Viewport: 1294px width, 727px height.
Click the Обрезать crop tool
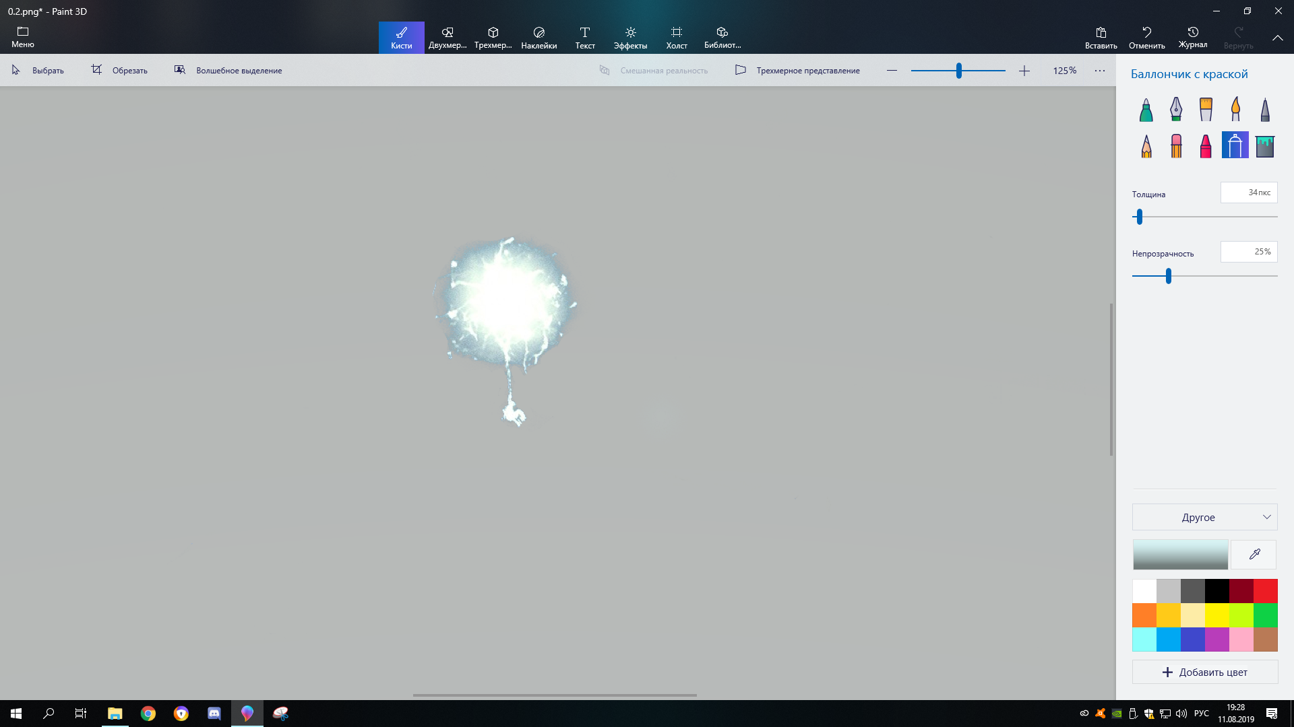tap(119, 70)
